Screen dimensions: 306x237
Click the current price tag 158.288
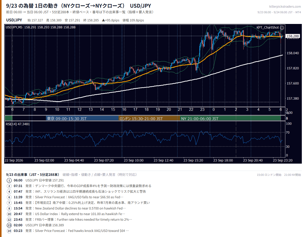click(292, 36)
